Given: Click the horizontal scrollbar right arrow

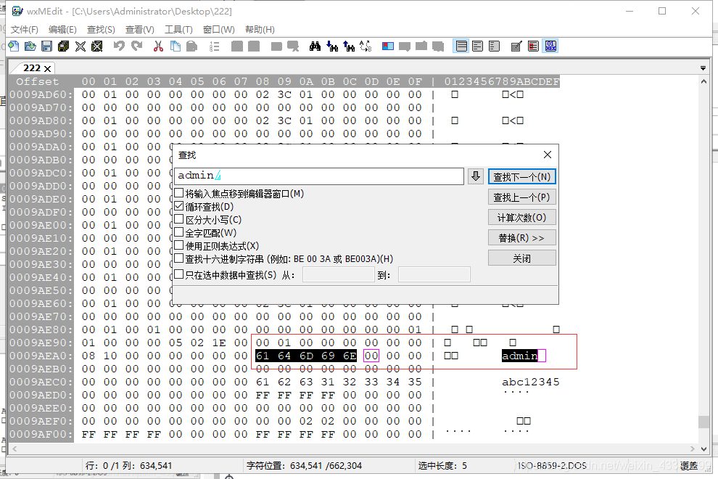Looking at the screenshot, I should [x=693, y=449].
